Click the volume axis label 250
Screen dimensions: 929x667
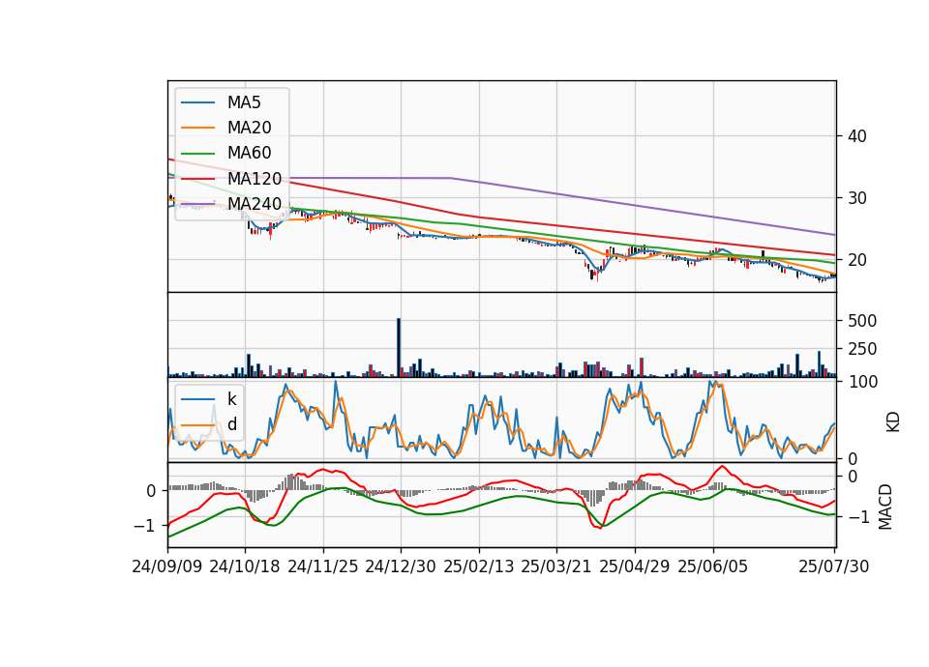pyautogui.click(x=862, y=349)
